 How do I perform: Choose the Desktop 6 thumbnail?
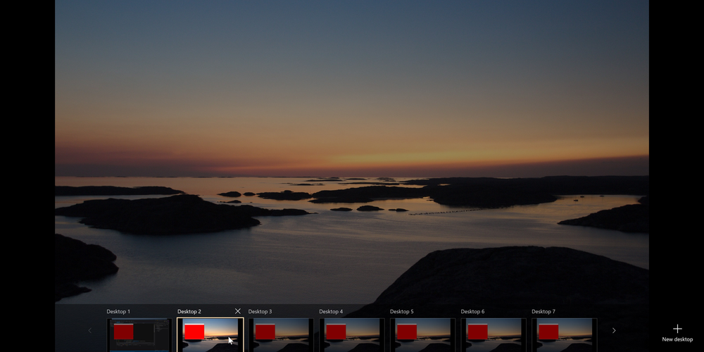[x=494, y=335]
